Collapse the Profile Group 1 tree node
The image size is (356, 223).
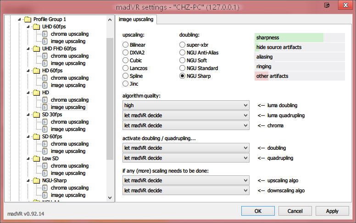[x=20, y=20]
